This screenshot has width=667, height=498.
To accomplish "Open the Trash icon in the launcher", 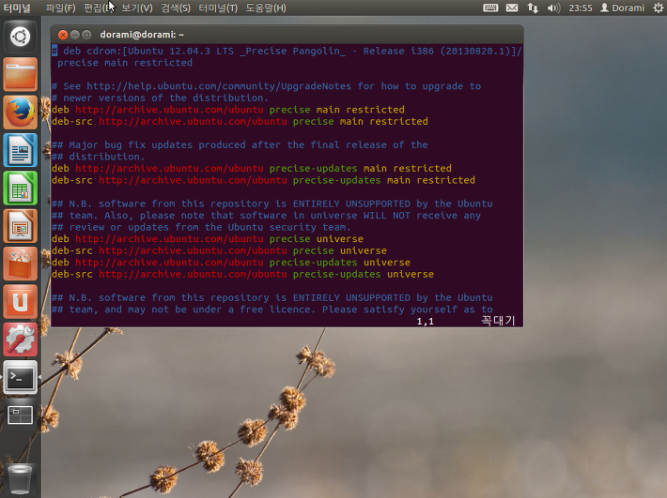I will (20, 480).
